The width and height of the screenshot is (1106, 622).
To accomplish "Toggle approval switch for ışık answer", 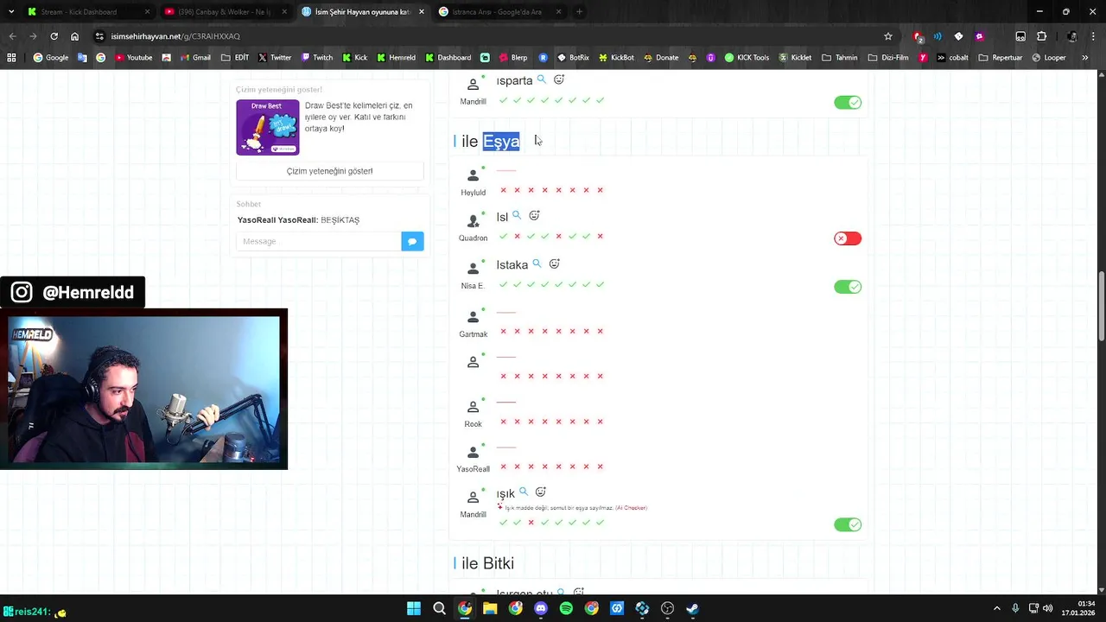I will pyautogui.click(x=848, y=524).
